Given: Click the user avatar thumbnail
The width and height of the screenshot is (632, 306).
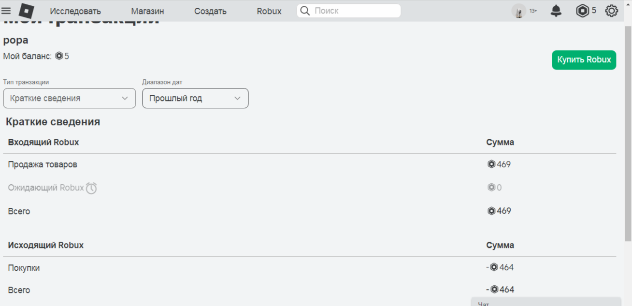Looking at the screenshot, I should tap(519, 11).
